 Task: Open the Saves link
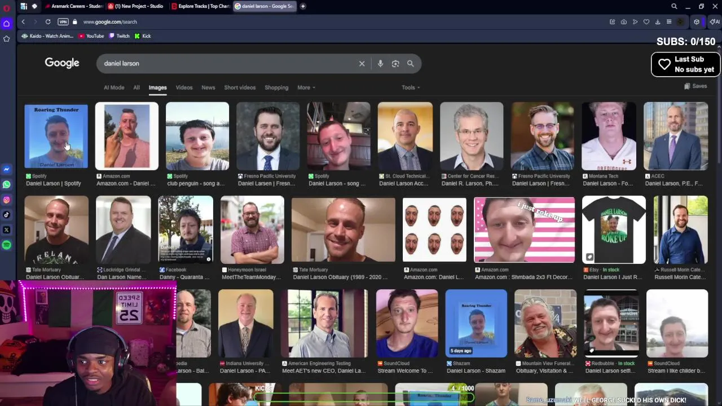695,86
